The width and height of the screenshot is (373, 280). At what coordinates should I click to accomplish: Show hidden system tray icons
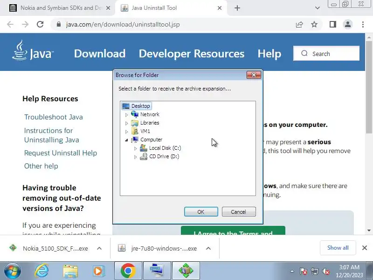point(292,271)
